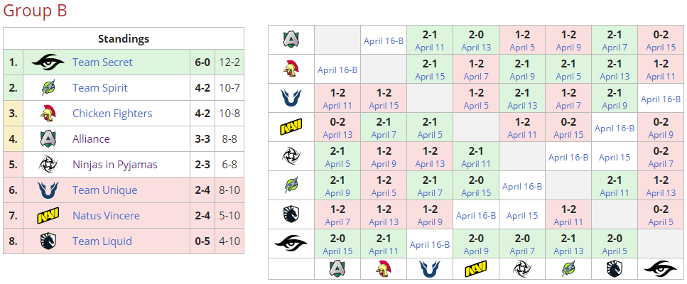
Task: Open the Alliance team link
Action: (91, 139)
